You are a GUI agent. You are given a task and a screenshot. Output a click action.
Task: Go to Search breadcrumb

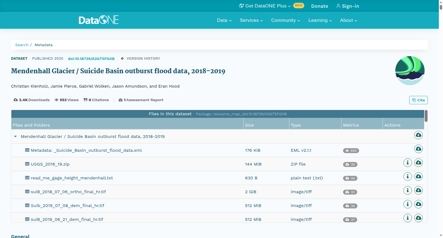22,45
